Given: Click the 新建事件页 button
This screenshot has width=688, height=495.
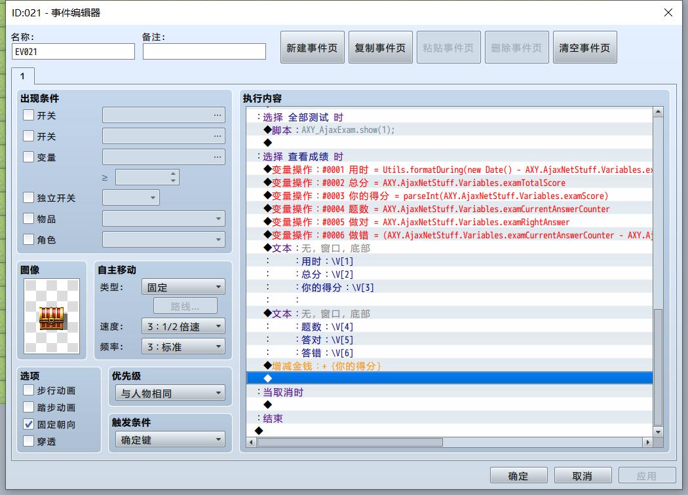Looking at the screenshot, I should click(313, 47).
